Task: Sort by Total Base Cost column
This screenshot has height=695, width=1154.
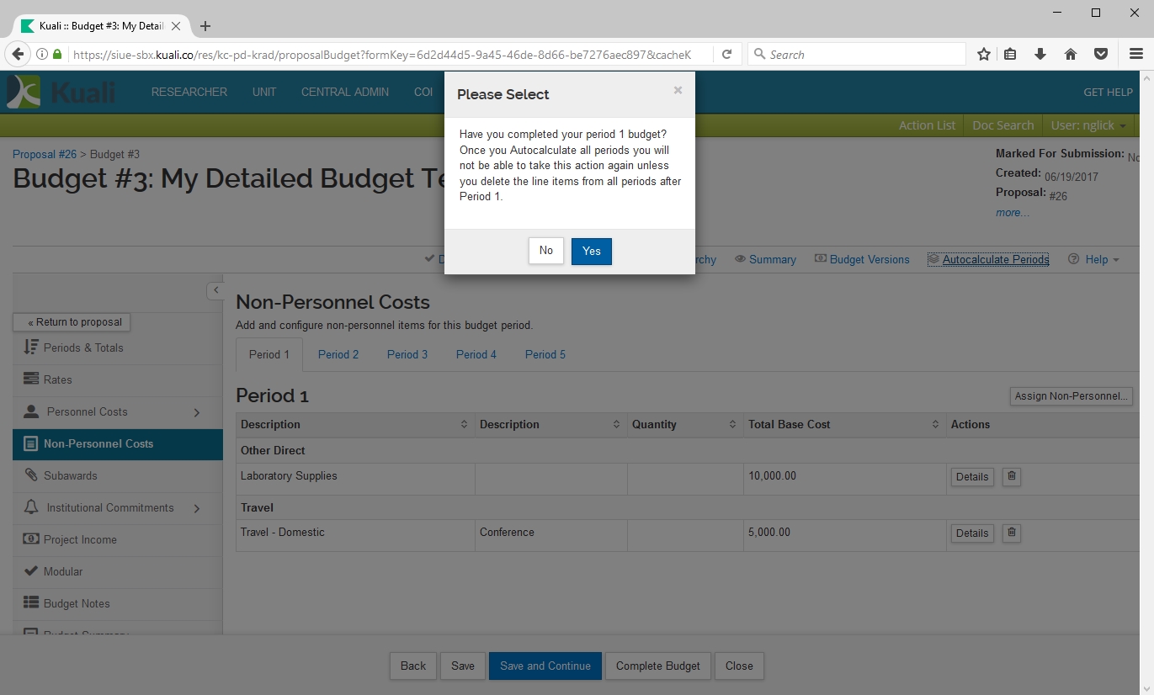Action: 935,424
